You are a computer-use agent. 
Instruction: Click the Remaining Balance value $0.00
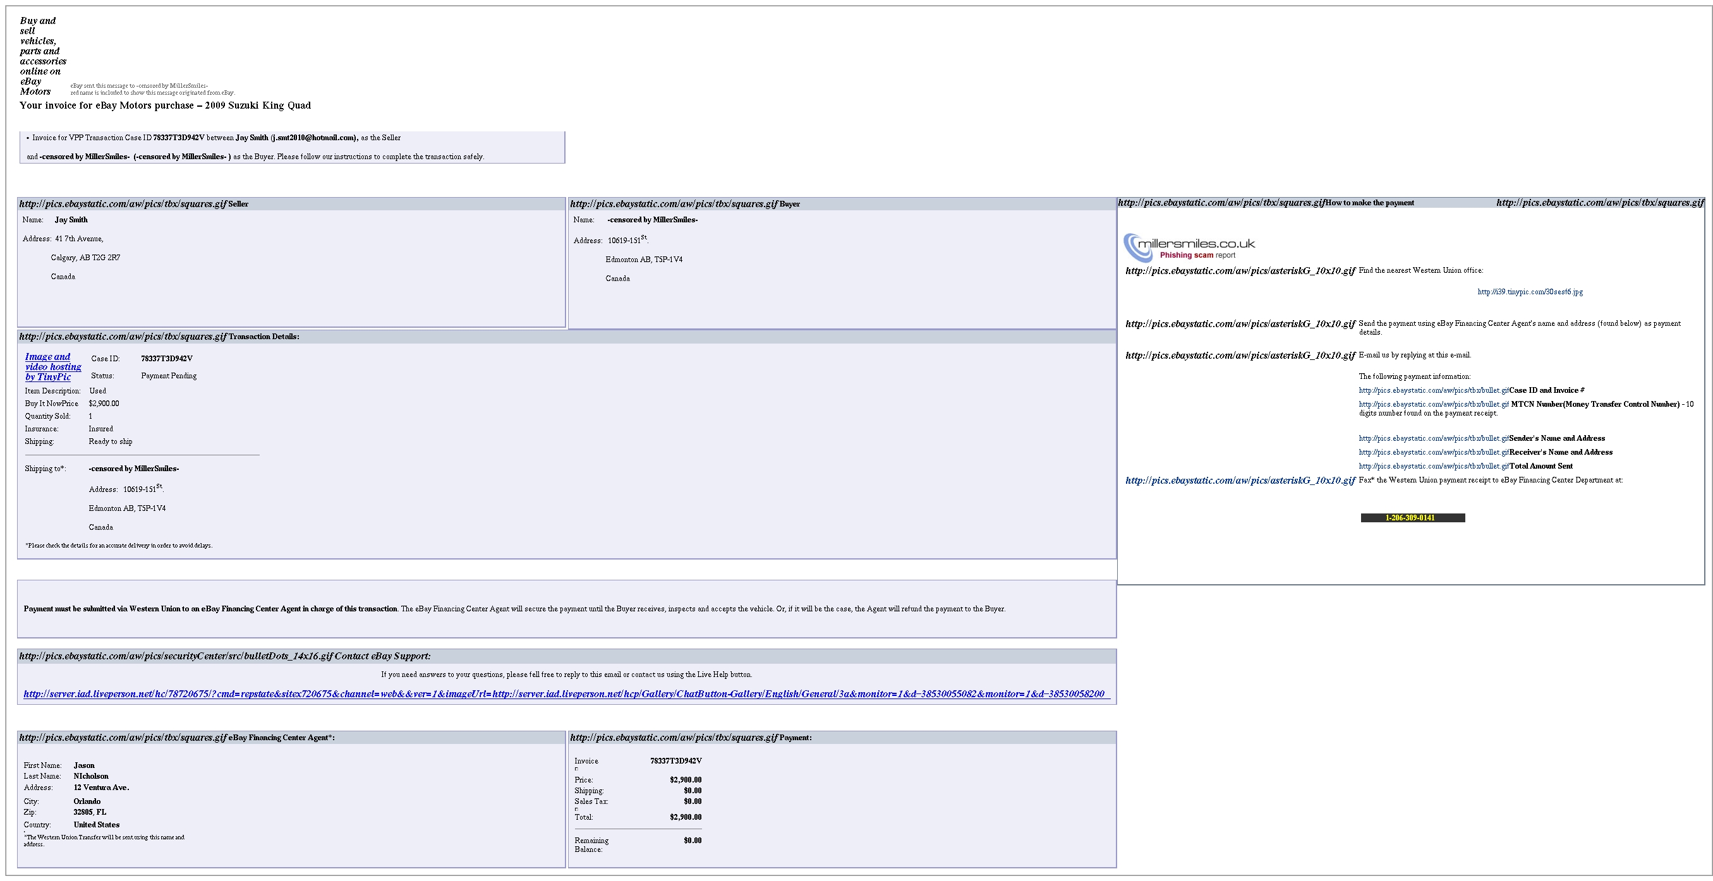tap(693, 841)
